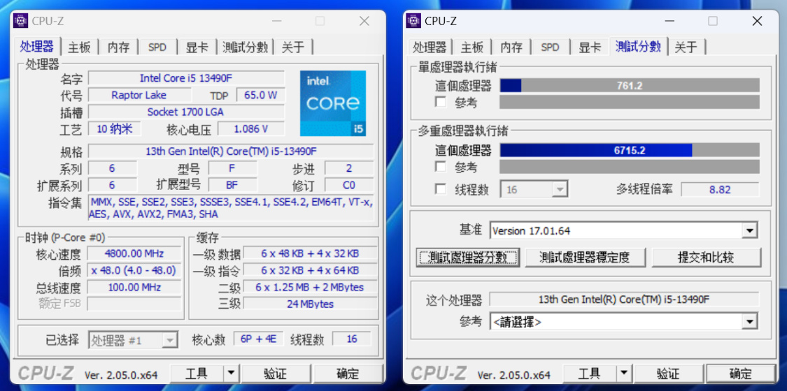Maximize the right CPU-Z window
The width and height of the screenshot is (787, 391).
coord(713,21)
